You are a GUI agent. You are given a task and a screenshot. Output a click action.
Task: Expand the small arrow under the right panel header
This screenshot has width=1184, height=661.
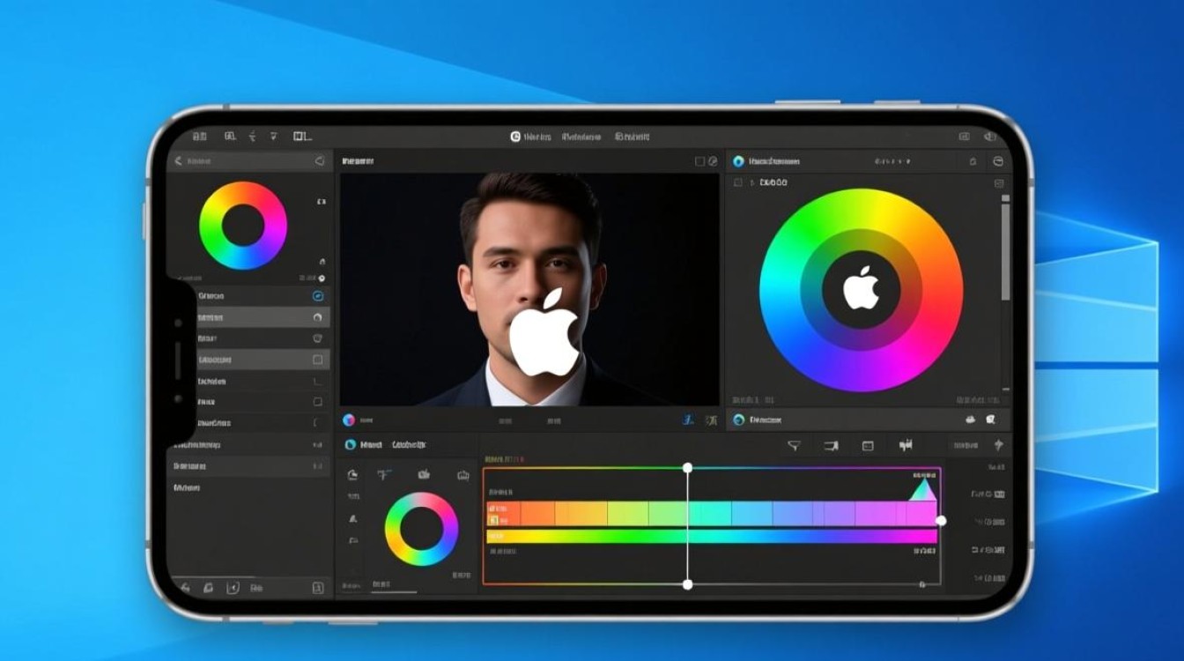tap(751, 183)
